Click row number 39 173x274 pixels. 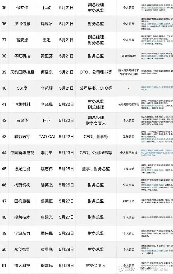tap(4, 72)
